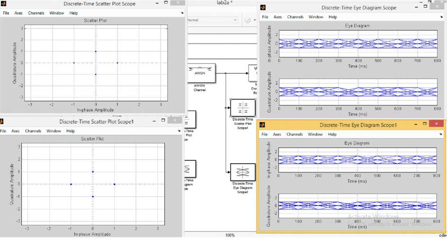
Task: Open Window menu in Eye Diagram Scope window
Action: click(x=316, y=17)
